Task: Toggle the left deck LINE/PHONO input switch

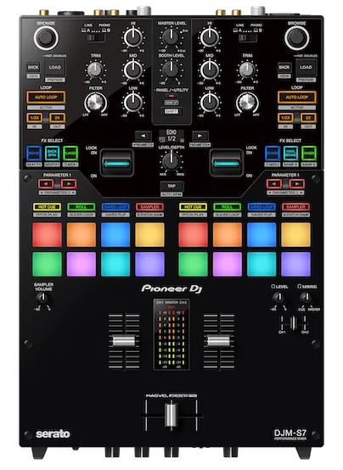Action: [96, 38]
